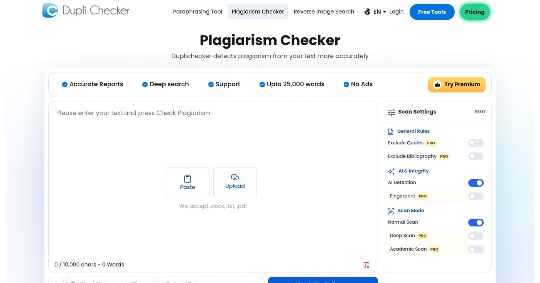540x283 pixels.
Task: Go to Reverse Image Search
Action: pyautogui.click(x=324, y=12)
